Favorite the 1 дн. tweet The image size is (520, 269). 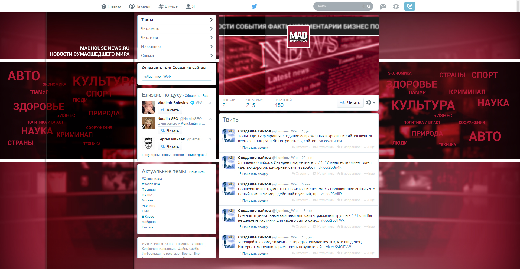[349, 147]
